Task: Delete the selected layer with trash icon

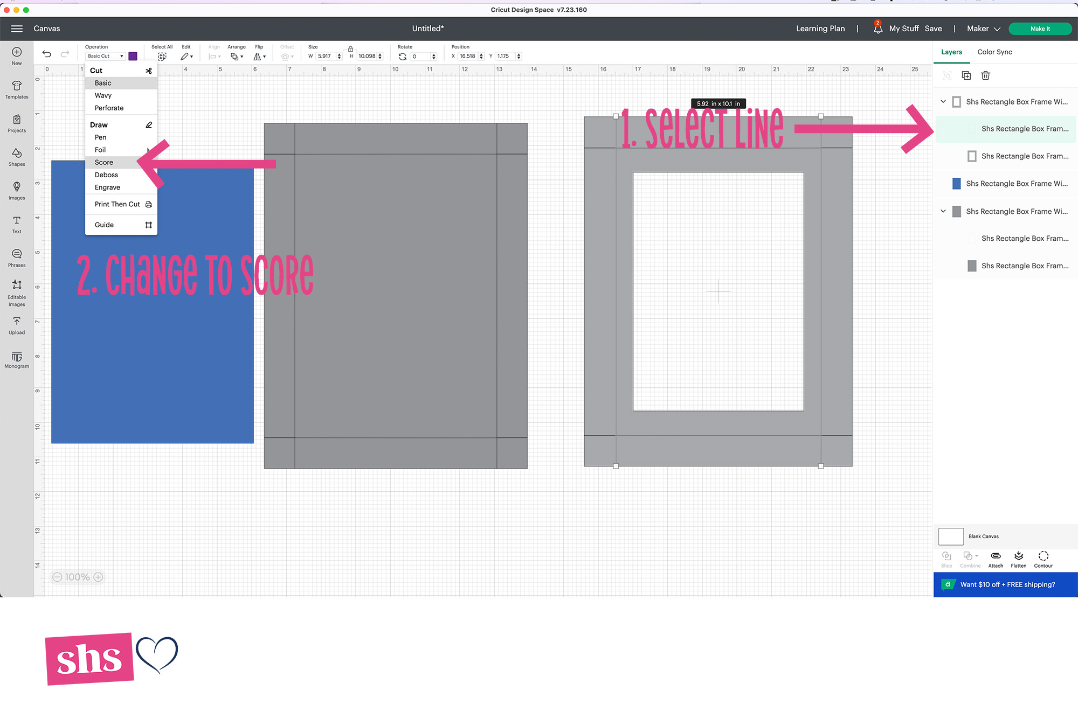Action: (985, 75)
